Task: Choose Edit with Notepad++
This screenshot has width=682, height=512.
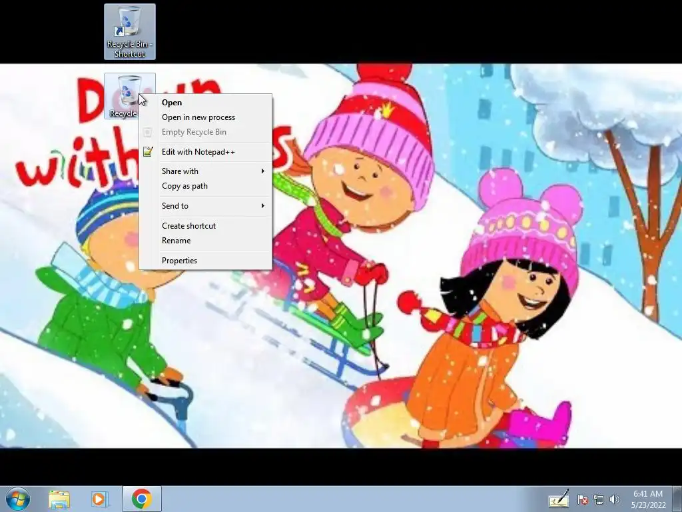Action: (x=205, y=152)
